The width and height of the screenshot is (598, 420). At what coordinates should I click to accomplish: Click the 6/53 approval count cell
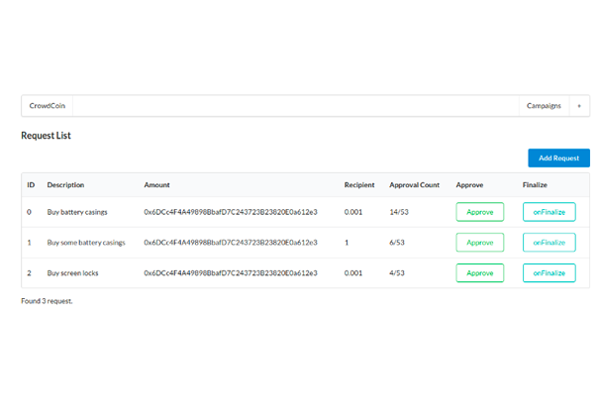click(x=397, y=243)
